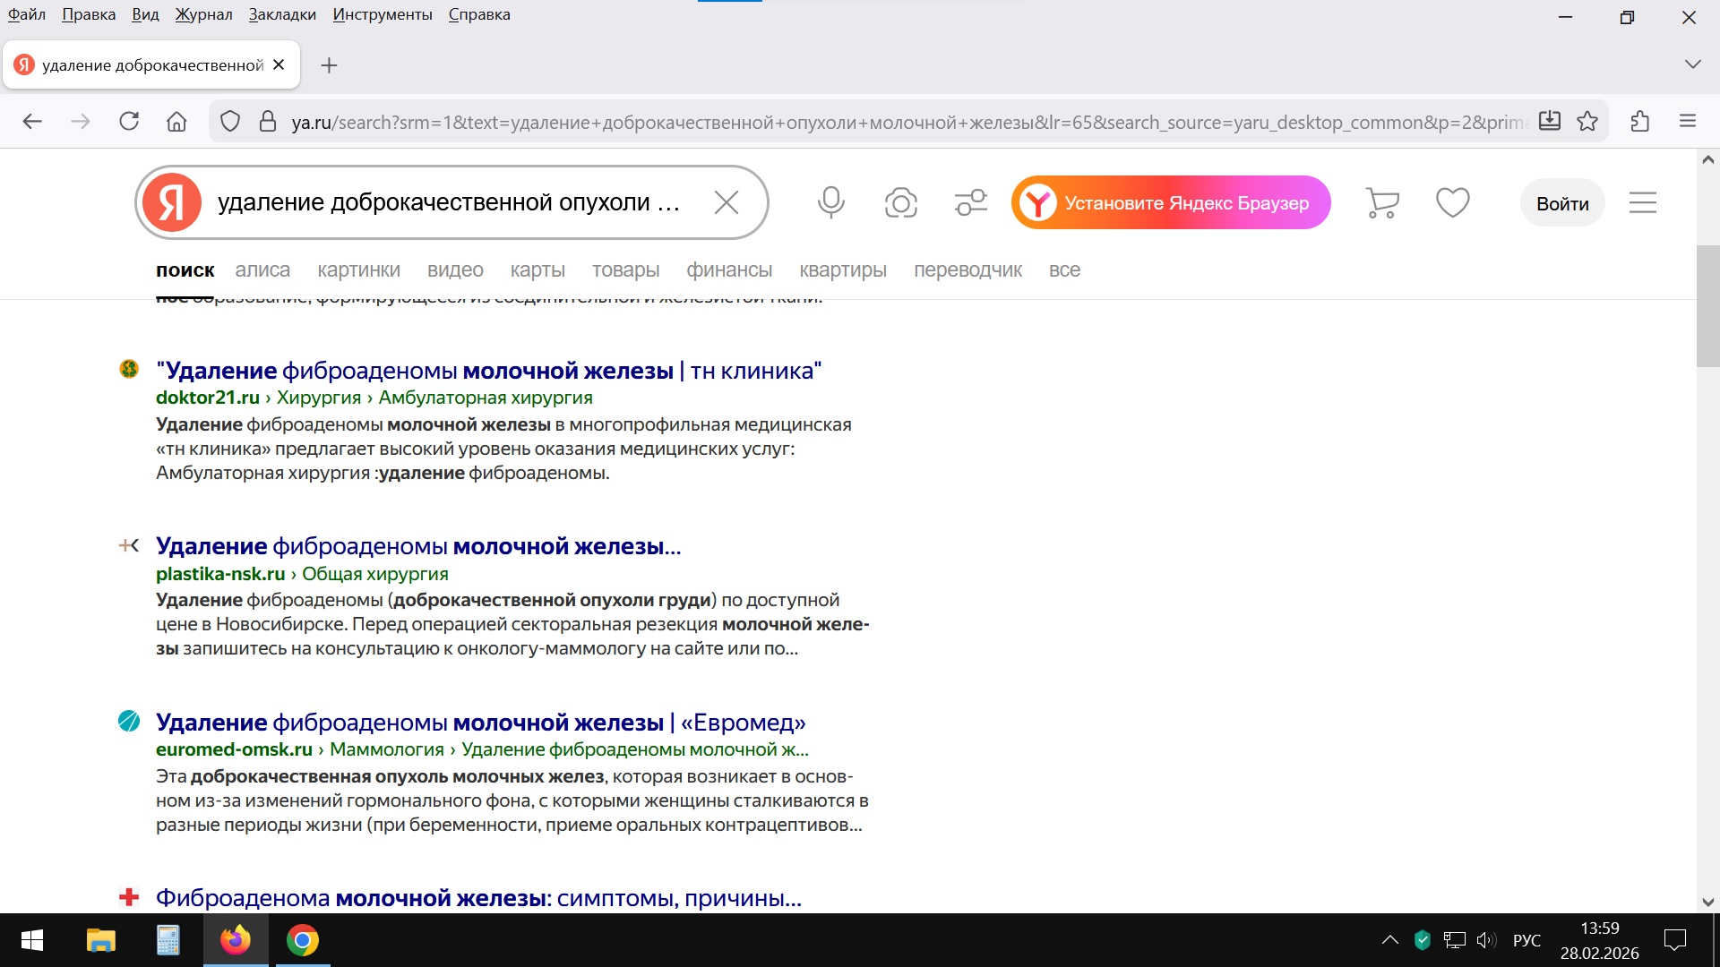The width and height of the screenshot is (1720, 967).
Task: Open the Закладки menu
Action: click(282, 14)
